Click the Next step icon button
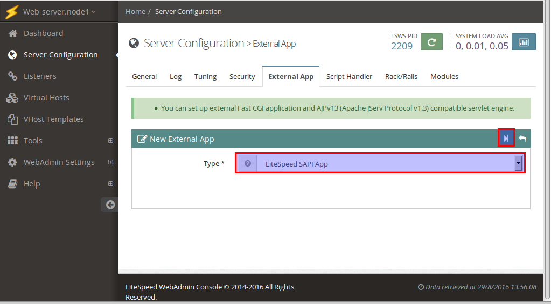The image size is (551, 304). tap(506, 139)
